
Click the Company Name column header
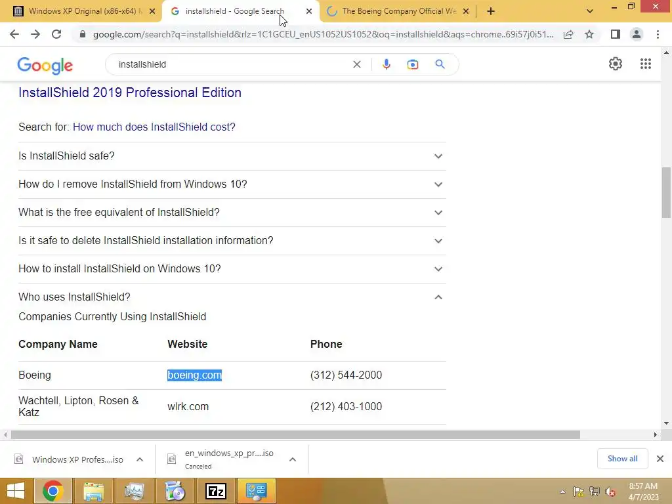[58, 344]
